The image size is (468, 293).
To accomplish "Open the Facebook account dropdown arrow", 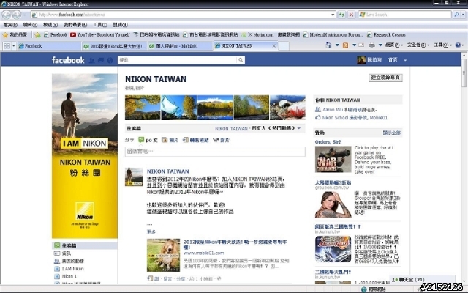I will tap(405, 60).
